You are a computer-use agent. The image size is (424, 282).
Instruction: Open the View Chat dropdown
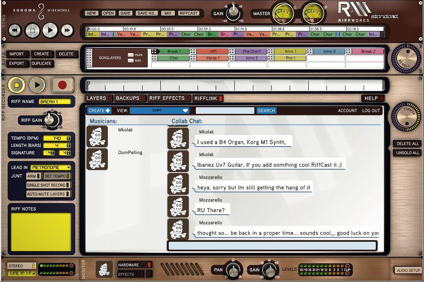pos(159,111)
